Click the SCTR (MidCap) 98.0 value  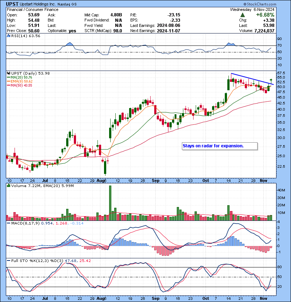[x=117, y=31]
